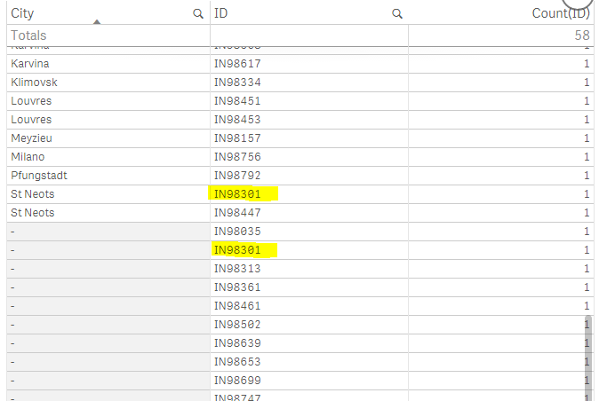Toggle the sort arrow under City header

coord(96,21)
